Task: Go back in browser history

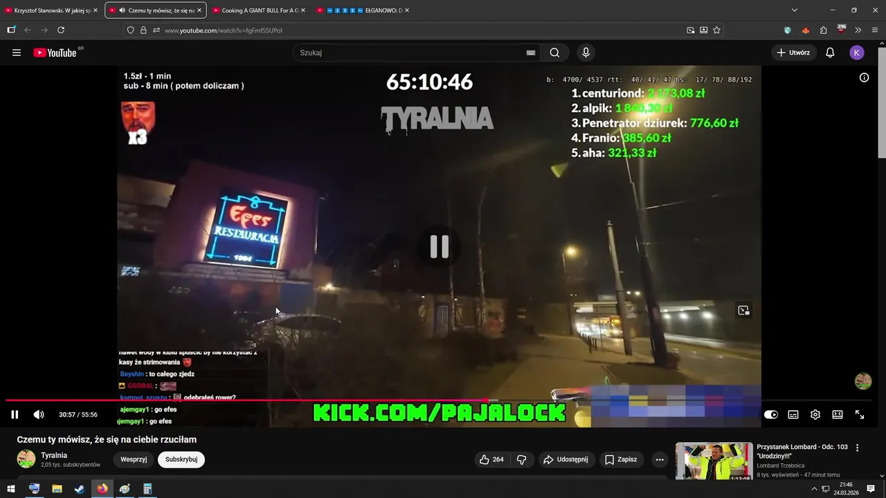Action: click(28, 30)
